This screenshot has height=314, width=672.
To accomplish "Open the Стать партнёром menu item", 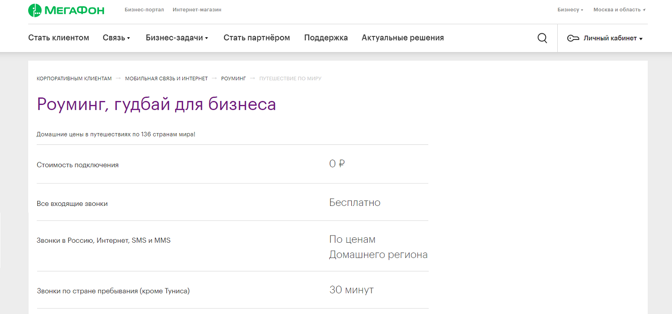I will 257,38.
